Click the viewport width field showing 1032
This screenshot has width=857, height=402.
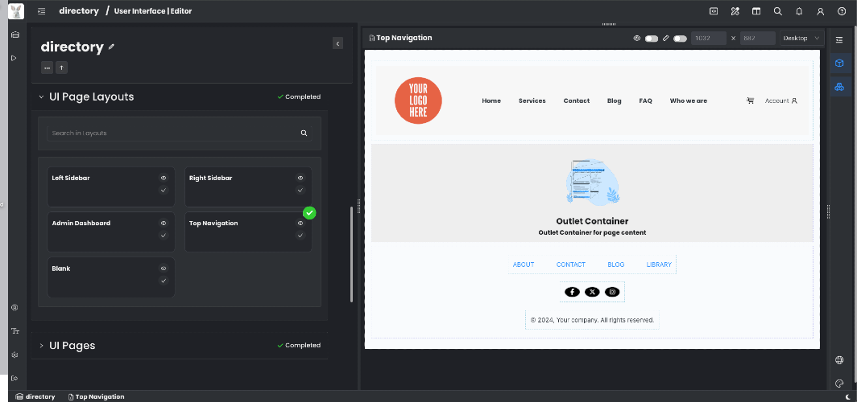(709, 38)
